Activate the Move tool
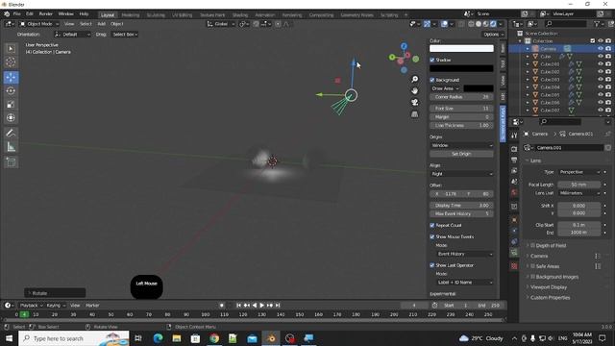The image size is (615, 346). (x=11, y=77)
